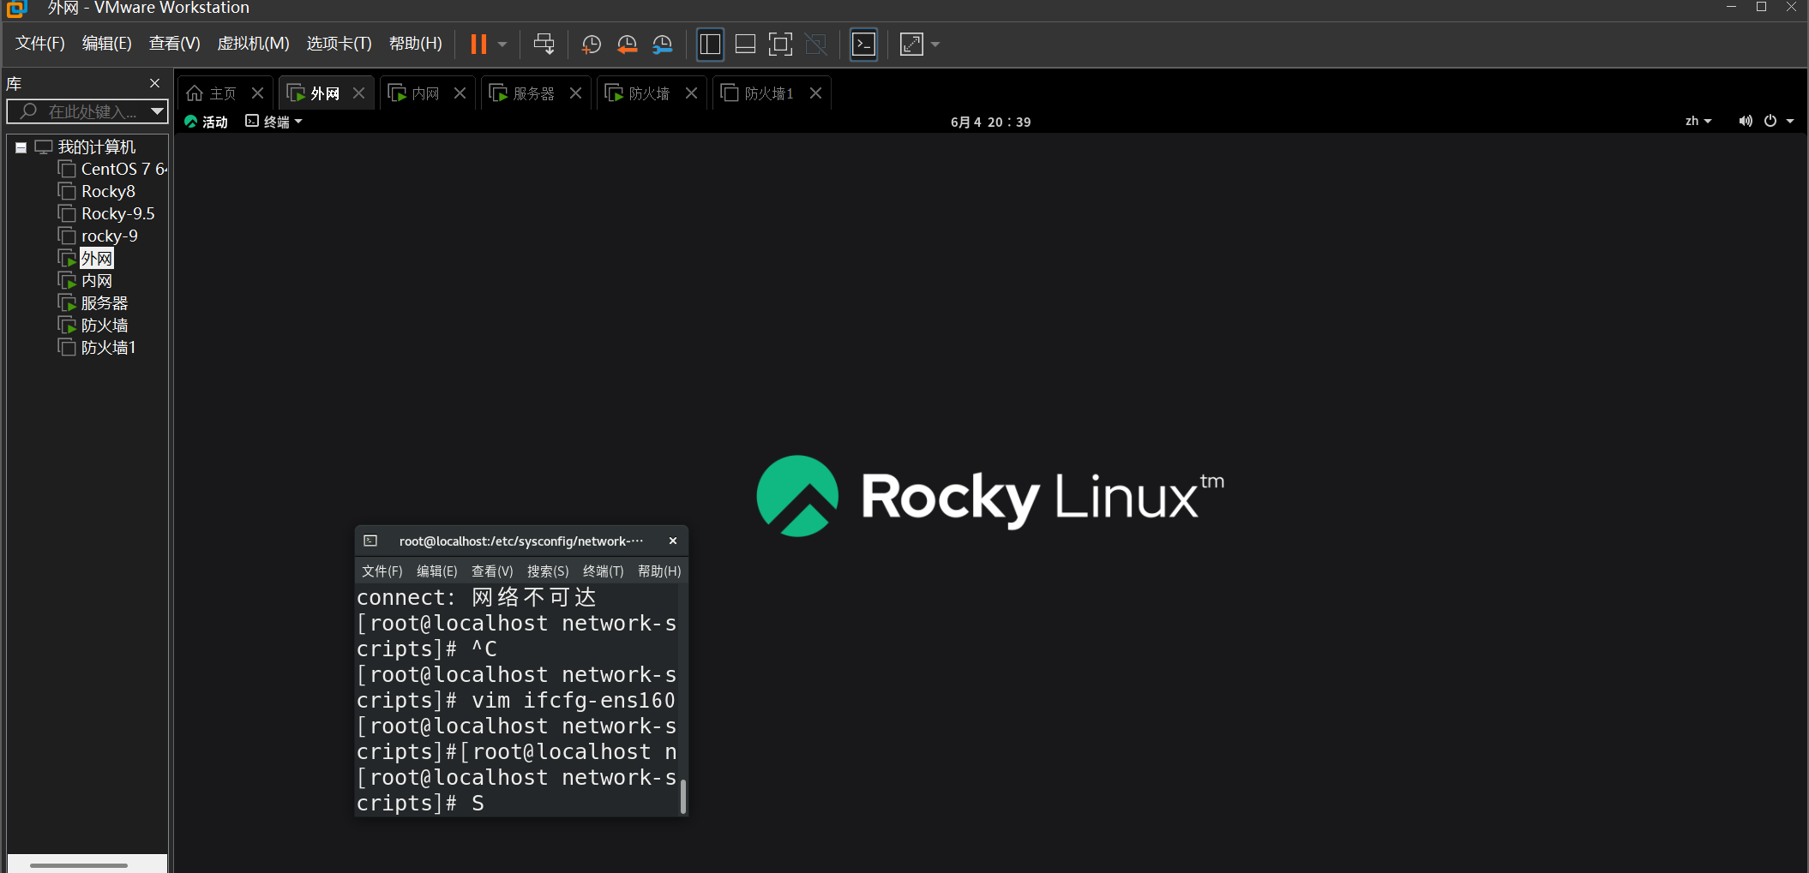Send Ctrl+Alt+Del to the VM

click(x=544, y=44)
